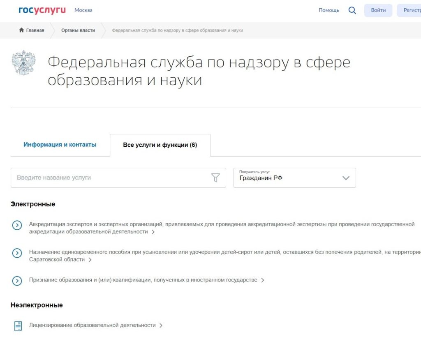Open the Помощь link
Viewport: 421px width, 337px height.
(328, 10)
